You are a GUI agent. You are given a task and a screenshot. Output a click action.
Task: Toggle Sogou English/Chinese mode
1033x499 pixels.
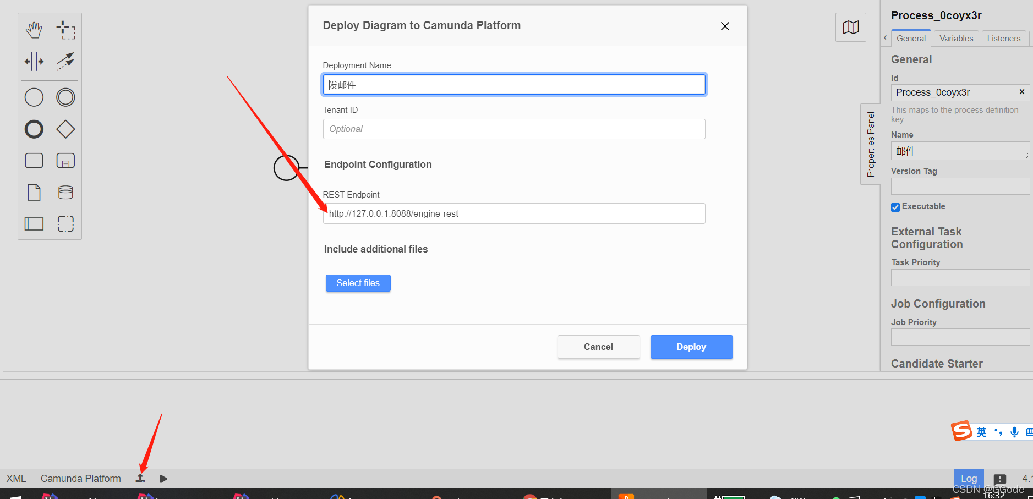pyautogui.click(x=982, y=432)
